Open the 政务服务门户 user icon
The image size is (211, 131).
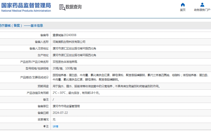[202, 5]
